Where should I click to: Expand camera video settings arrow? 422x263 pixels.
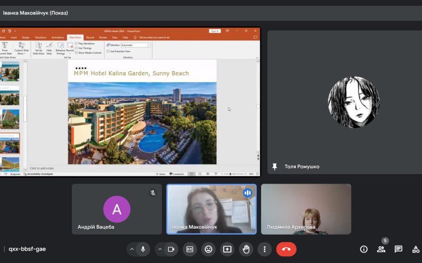click(x=160, y=249)
